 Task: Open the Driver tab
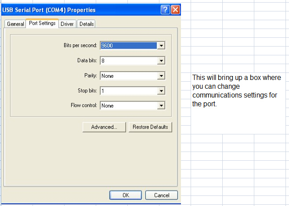67,24
